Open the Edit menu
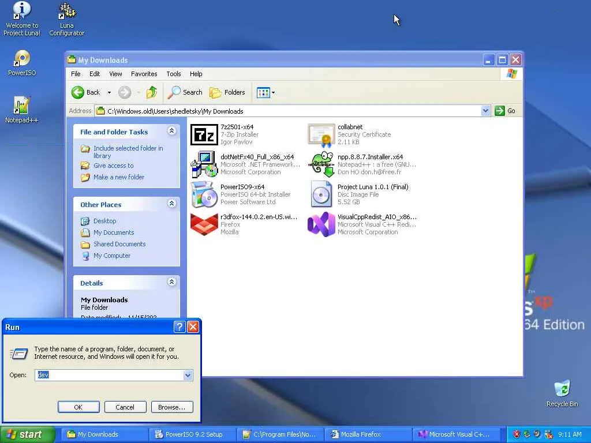 [95, 74]
